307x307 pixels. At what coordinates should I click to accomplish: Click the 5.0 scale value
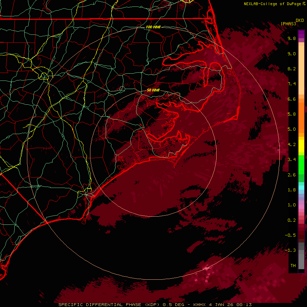[292, 129]
